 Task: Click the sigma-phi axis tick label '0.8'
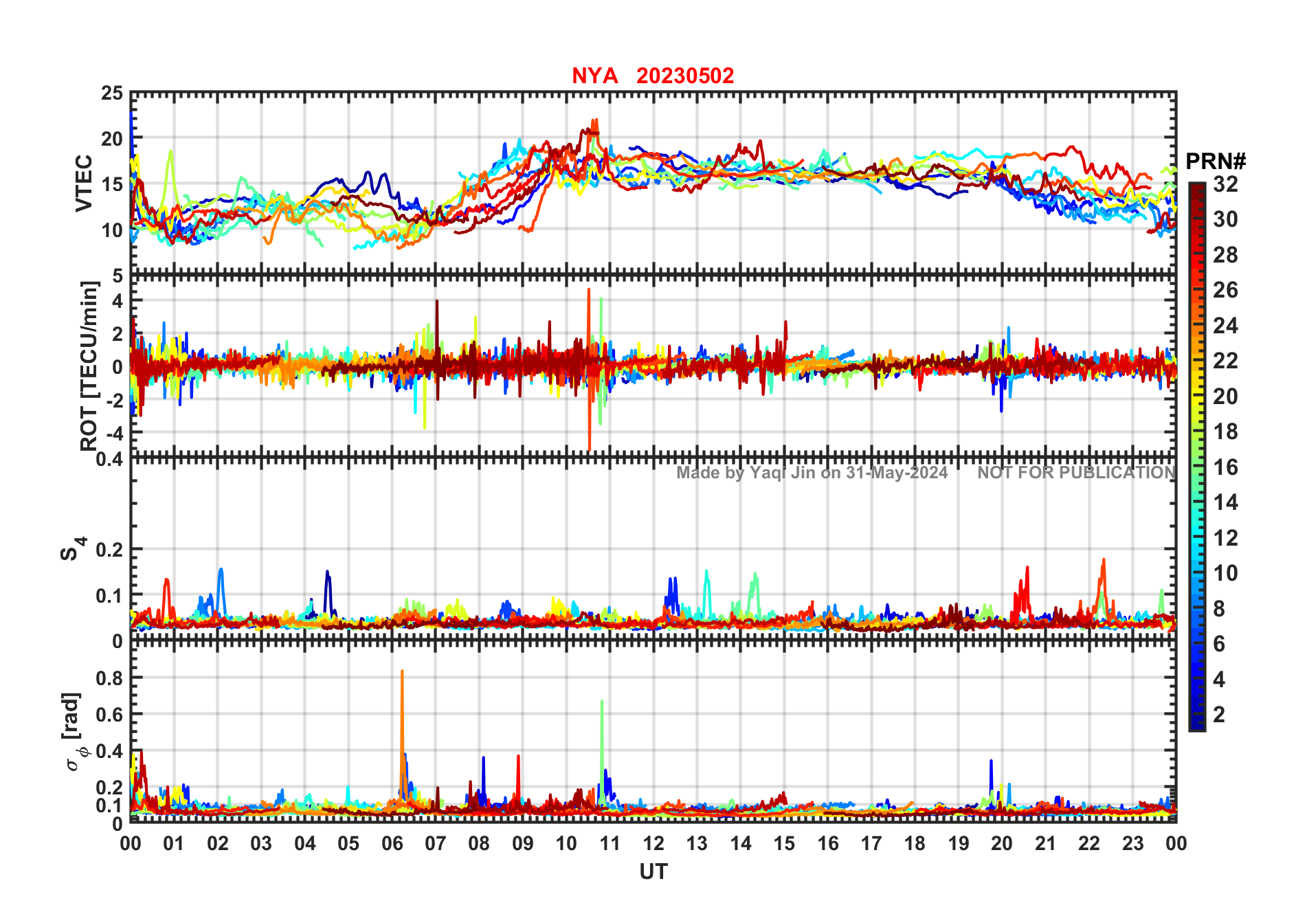[x=110, y=678]
